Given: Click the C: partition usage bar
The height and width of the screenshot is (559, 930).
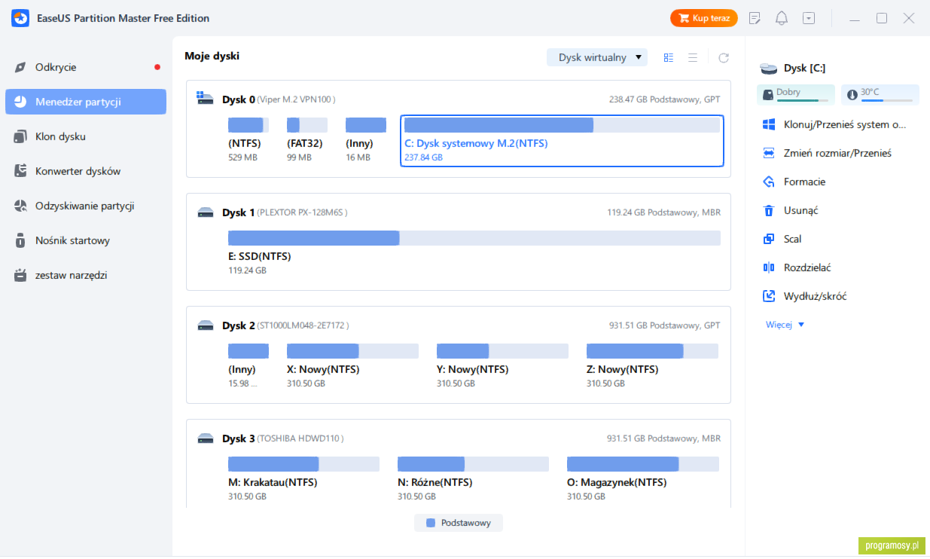Looking at the screenshot, I should tap(562, 125).
